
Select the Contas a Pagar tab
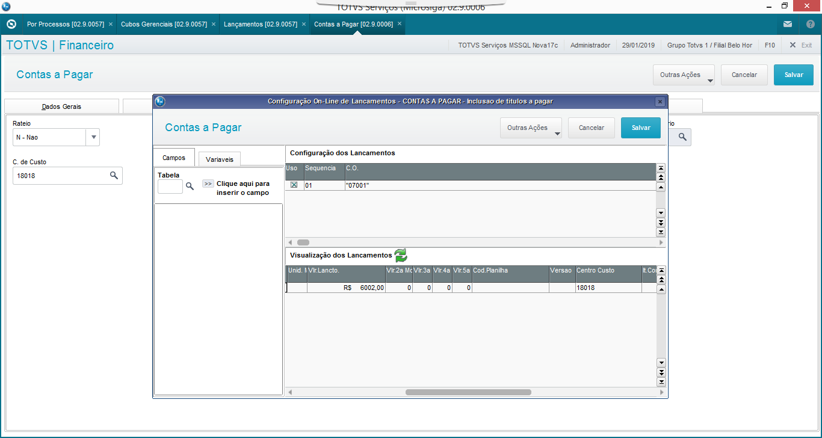click(354, 25)
